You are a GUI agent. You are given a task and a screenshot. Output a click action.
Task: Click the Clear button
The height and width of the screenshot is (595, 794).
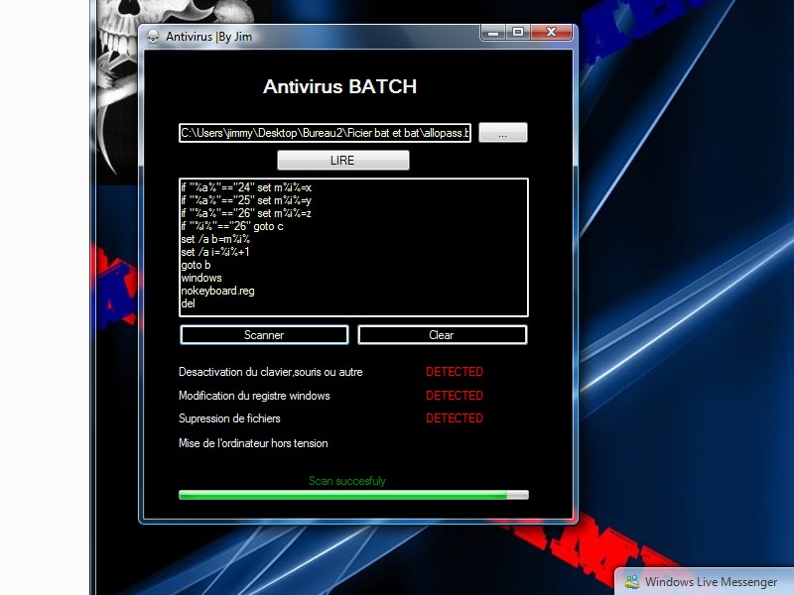[442, 335]
